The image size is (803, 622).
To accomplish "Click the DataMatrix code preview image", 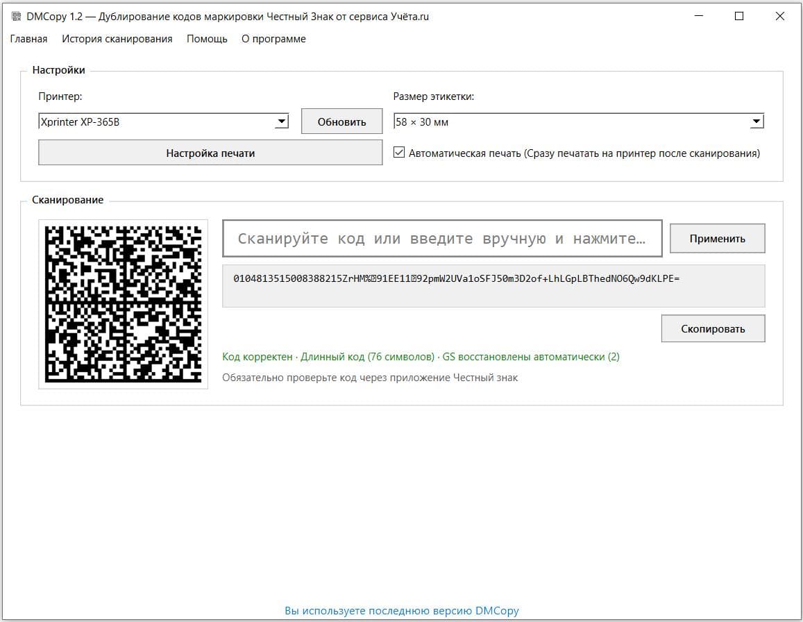I will click(124, 304).
